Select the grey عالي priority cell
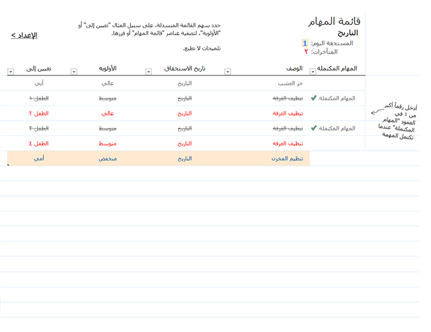 108,83
